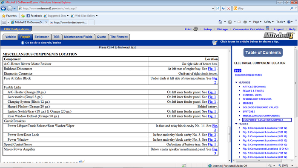The image size is (298, 168).
Task: Open the Suggested Sites dropdown
Action: coord(68,16)
